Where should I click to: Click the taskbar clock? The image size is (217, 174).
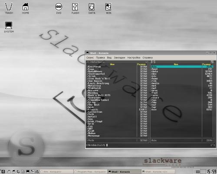pyautogui.click(x=212, y=171)
